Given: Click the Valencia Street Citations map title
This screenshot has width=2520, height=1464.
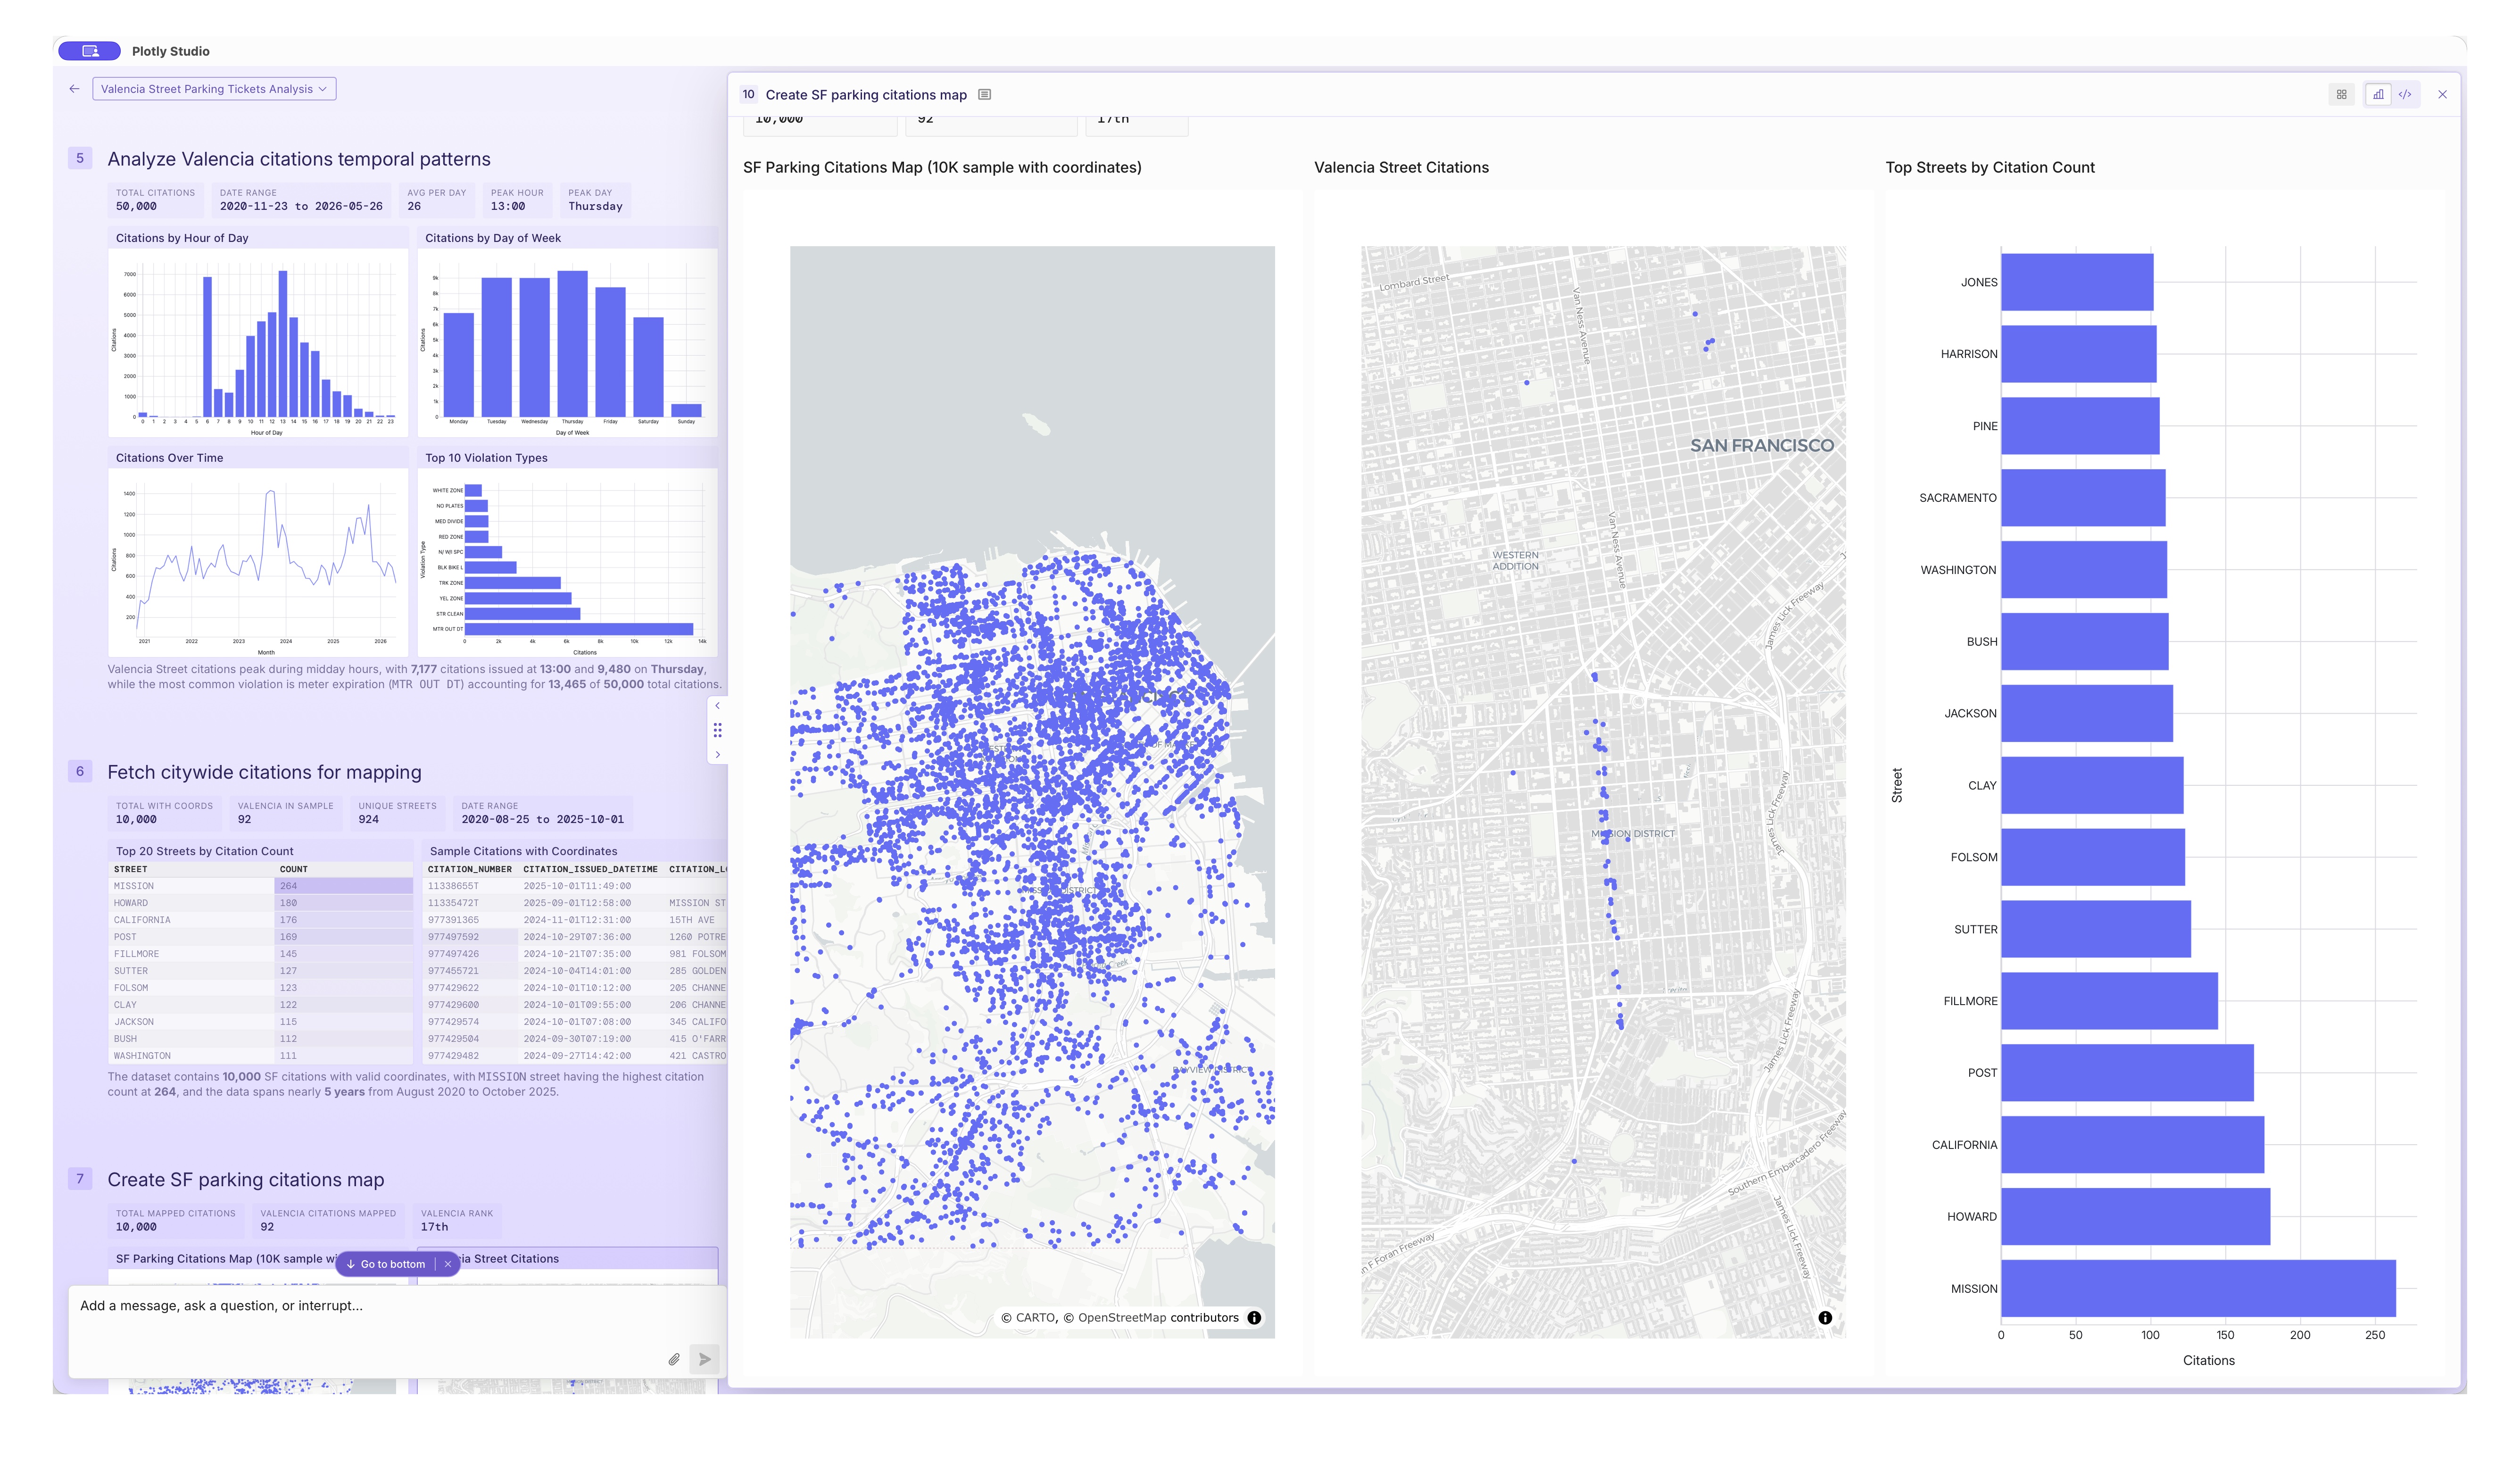Looking at the screenshot, I should [x=1402, y=168].
